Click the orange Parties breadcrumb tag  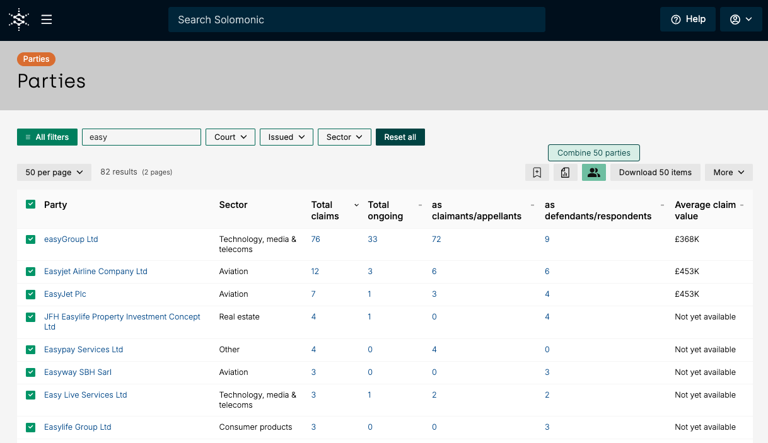coord(36,59)
